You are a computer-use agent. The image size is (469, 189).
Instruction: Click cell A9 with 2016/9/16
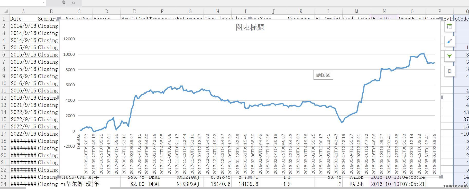(23, 76)
